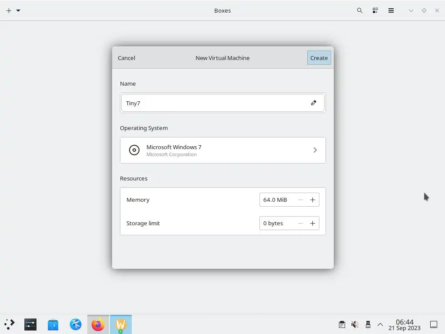This screenshot has width=445, height=334.
Task: Click the muted volume tray icon
Action: point(355,324)
